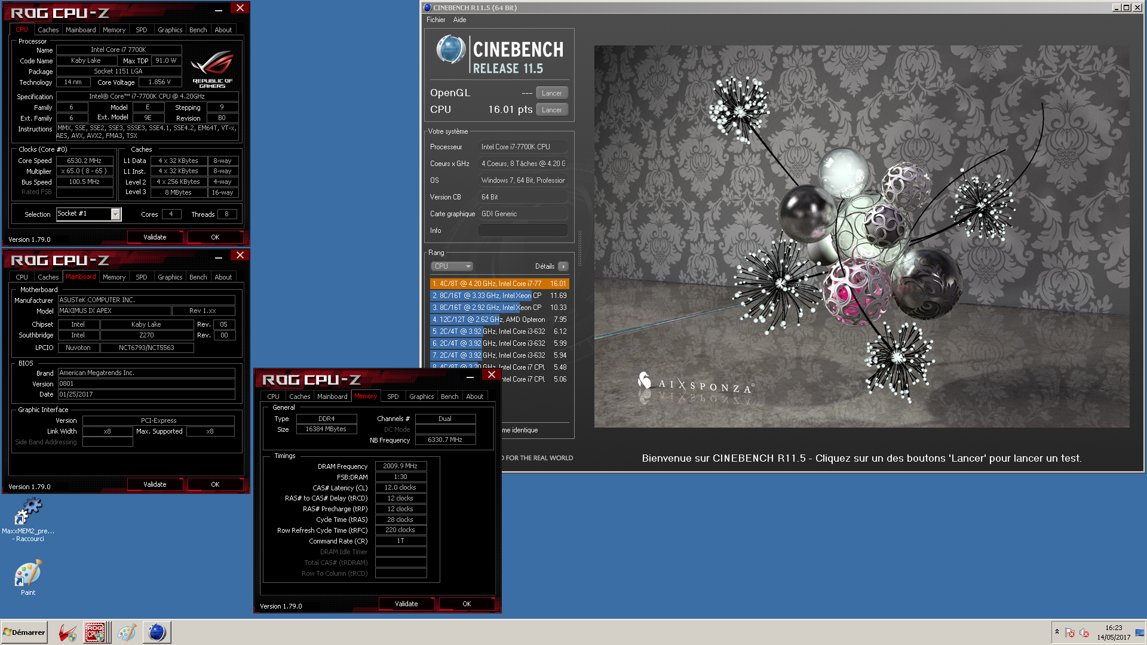Click the Republic of Gamers logo
The image size is (1147, 645).
click(213, 69)
